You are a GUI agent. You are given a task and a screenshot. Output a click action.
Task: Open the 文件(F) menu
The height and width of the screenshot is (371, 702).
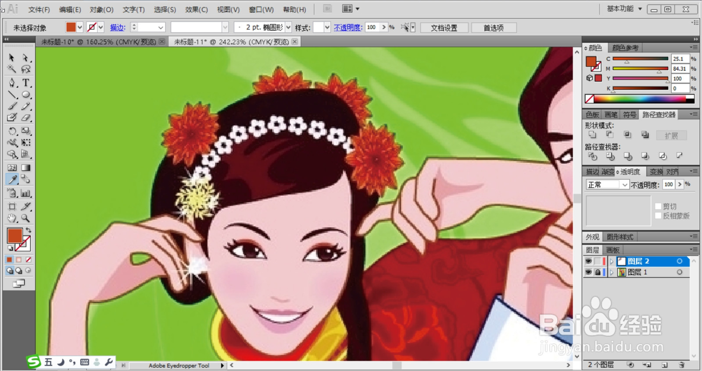[x=39, y=9]
